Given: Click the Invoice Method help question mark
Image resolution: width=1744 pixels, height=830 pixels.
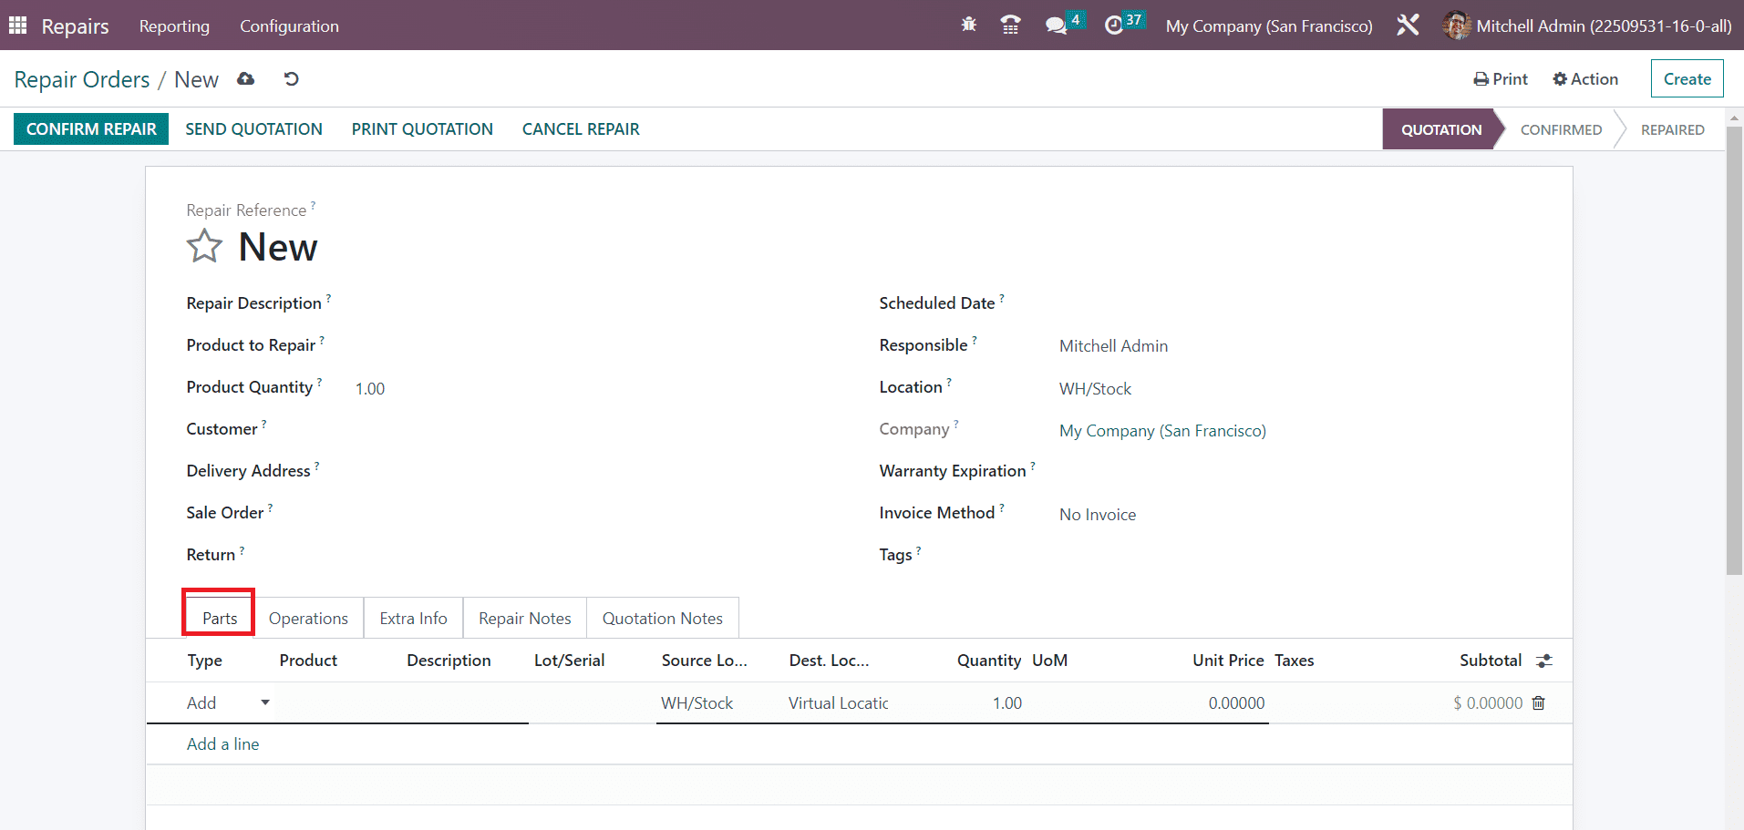Looking at the screenshot, I should pyautogui.click(x=1002, y=507).
